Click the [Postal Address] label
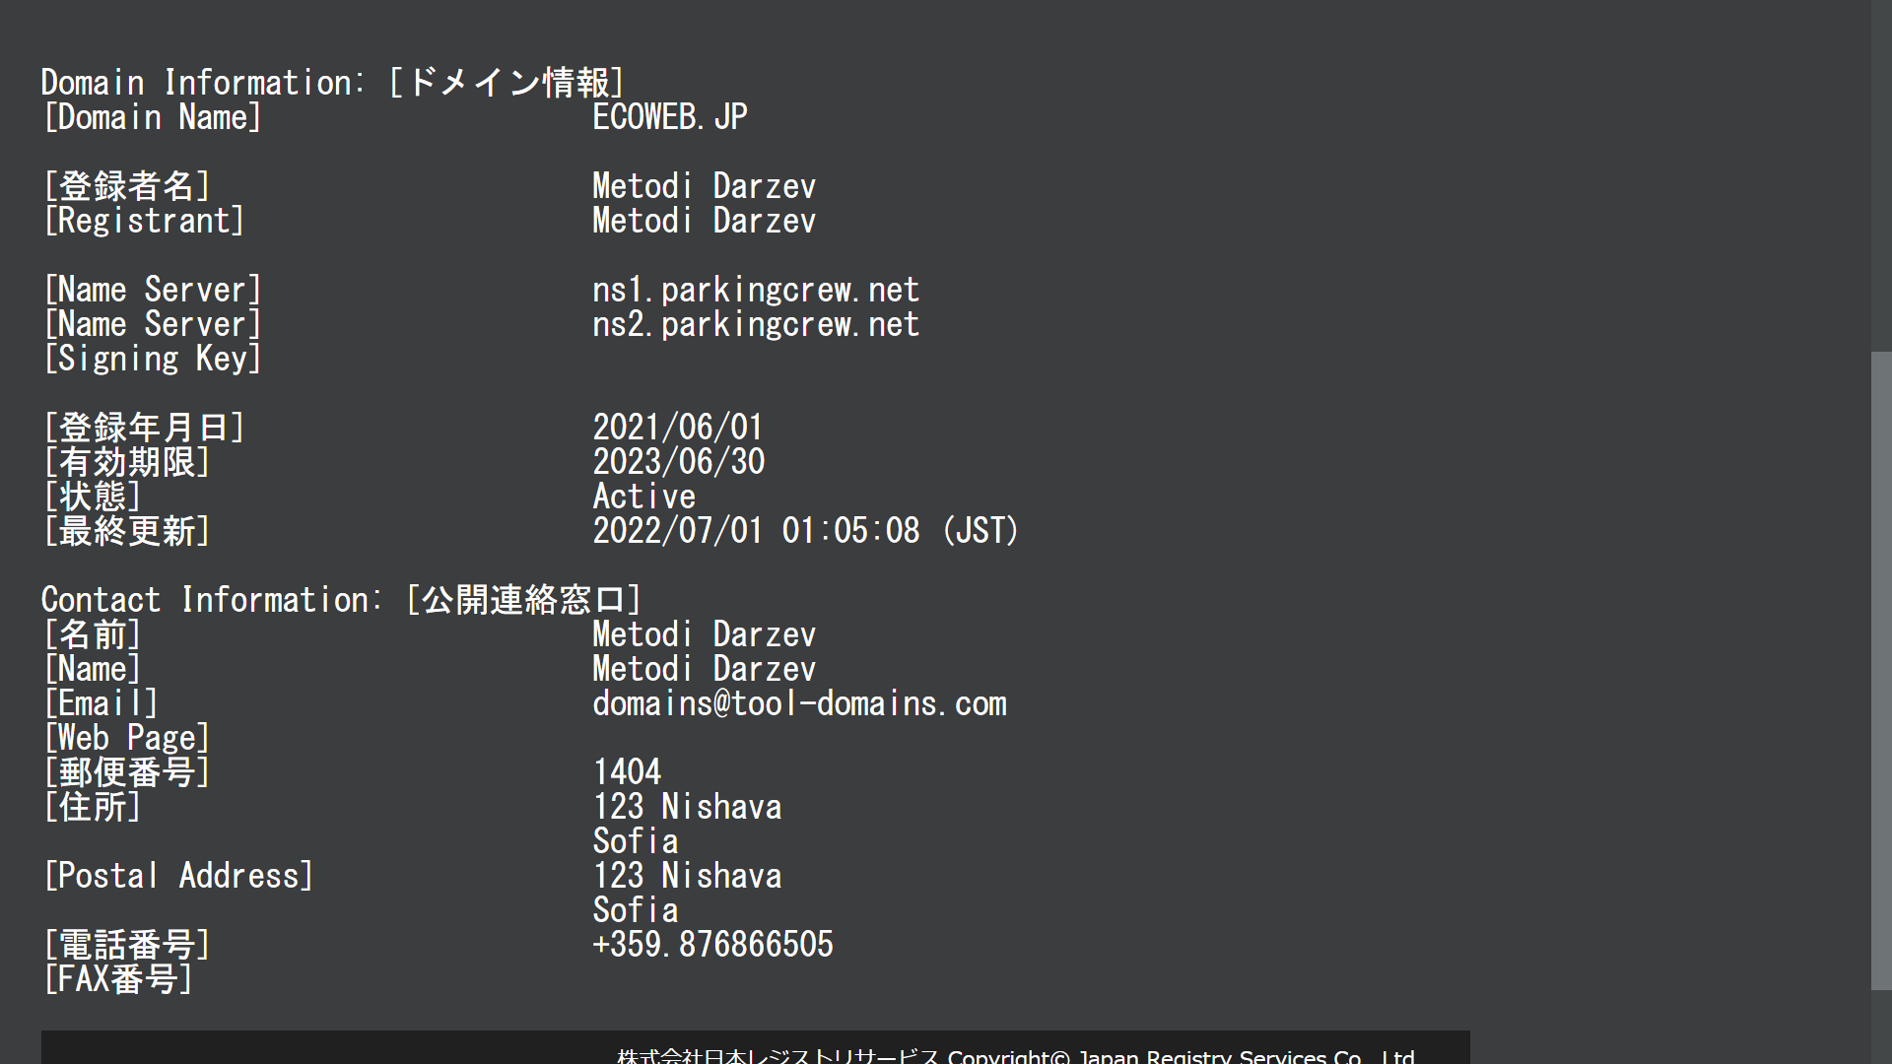 pyautogui.click(x=178, y=876)
